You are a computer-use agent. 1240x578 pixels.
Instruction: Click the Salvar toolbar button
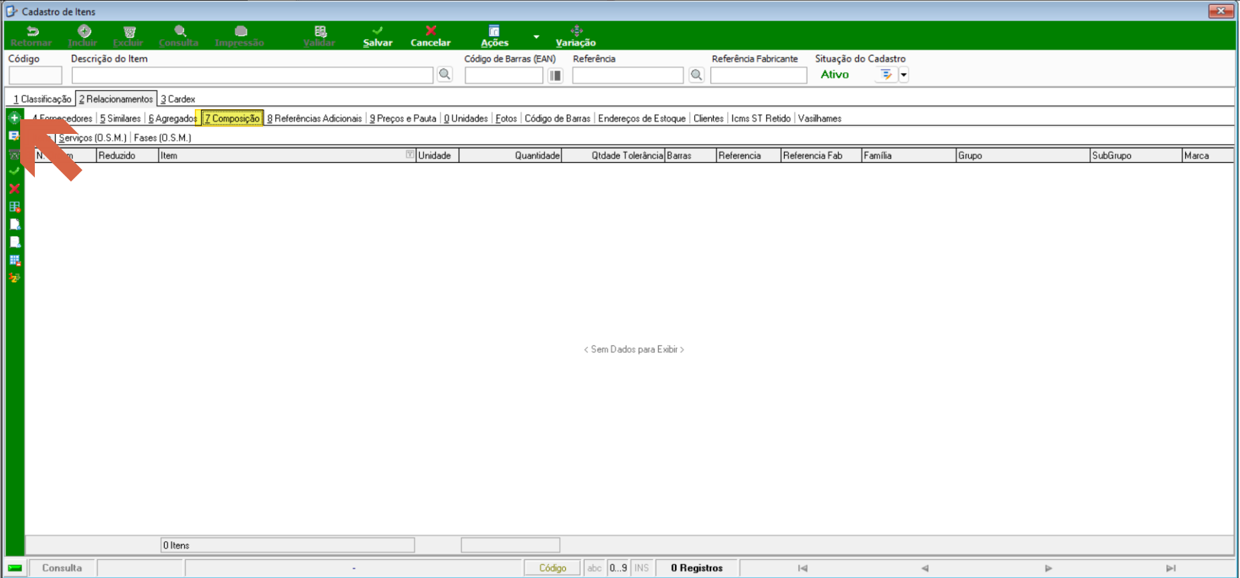click(x=378, y=36)
